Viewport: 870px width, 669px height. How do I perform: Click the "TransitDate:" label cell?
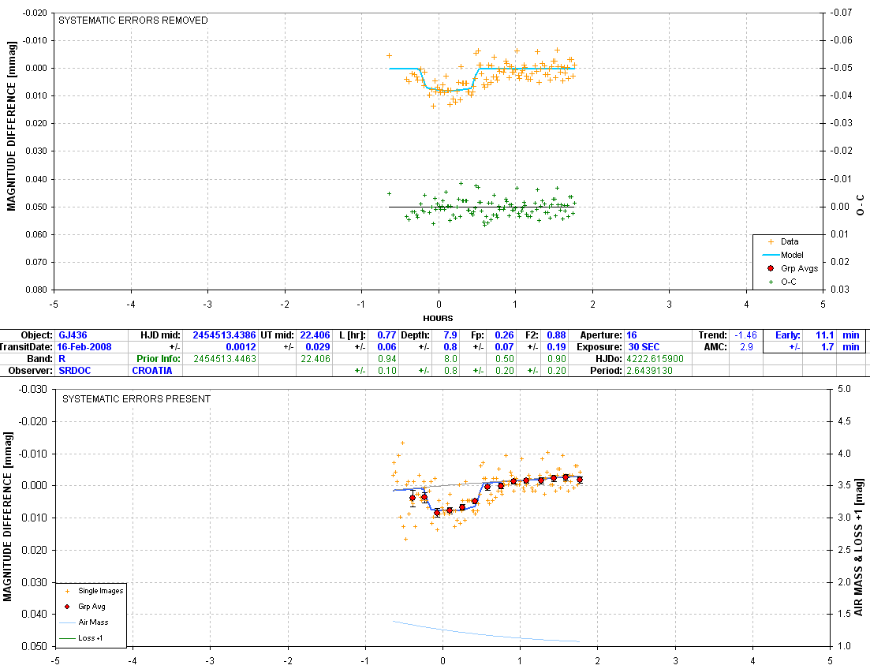[27, 347]
